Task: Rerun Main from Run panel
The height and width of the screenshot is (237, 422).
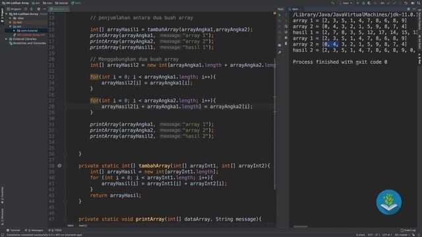Action: click(x=280, y=15)
